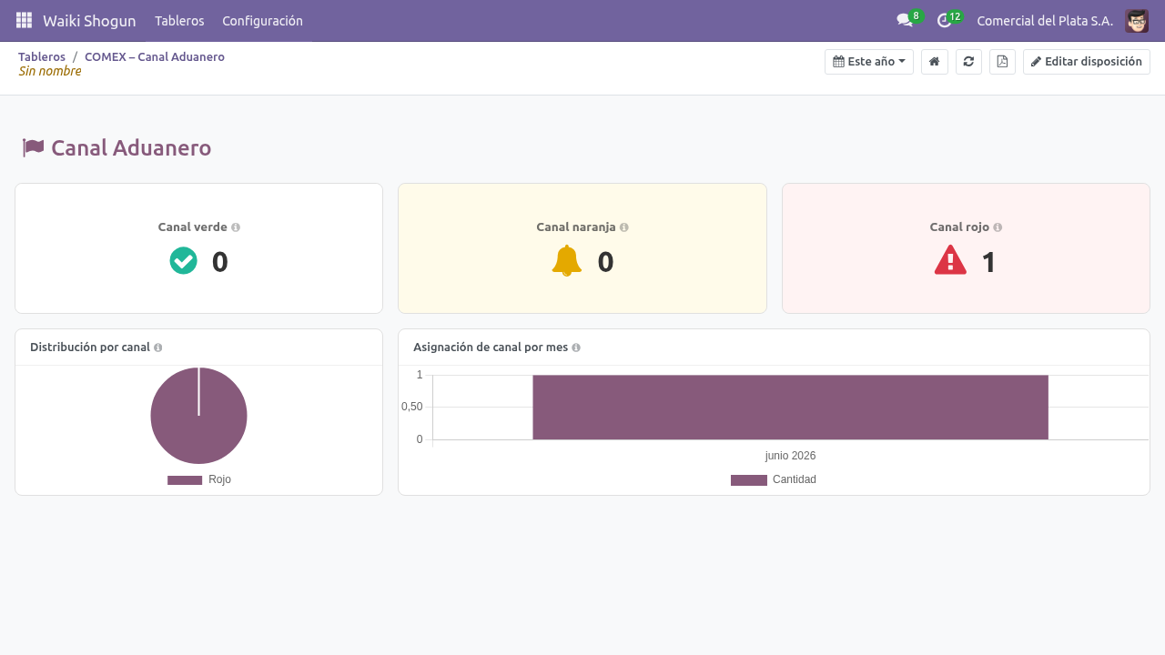Click the info icon beside Canal rojo
The image size is (1165, 655).
point(998,227)
